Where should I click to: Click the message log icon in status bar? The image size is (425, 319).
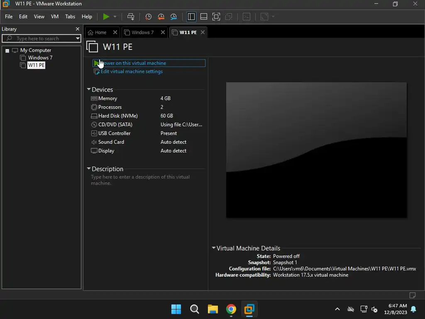coord(412,295)
